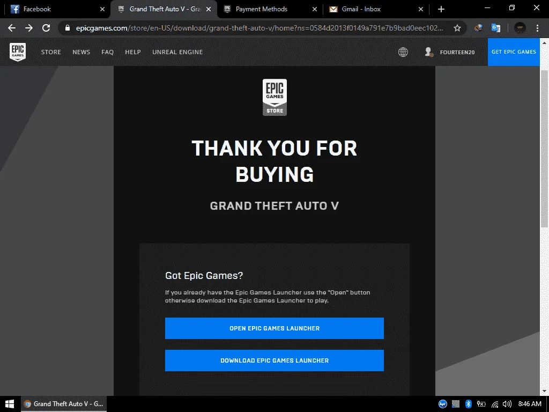Go back to the previous page
Viewport: 549px width, 412px height.
(x=12, y=28)
